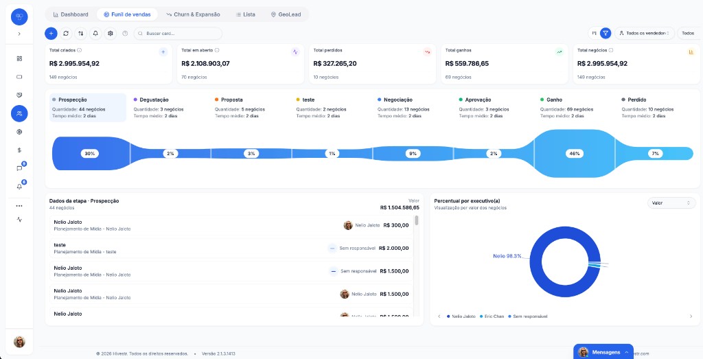The width and height of the screenshot is (703, 359).
Task: Open the dollar sign finance icon
Action: [x=19, y=150]
